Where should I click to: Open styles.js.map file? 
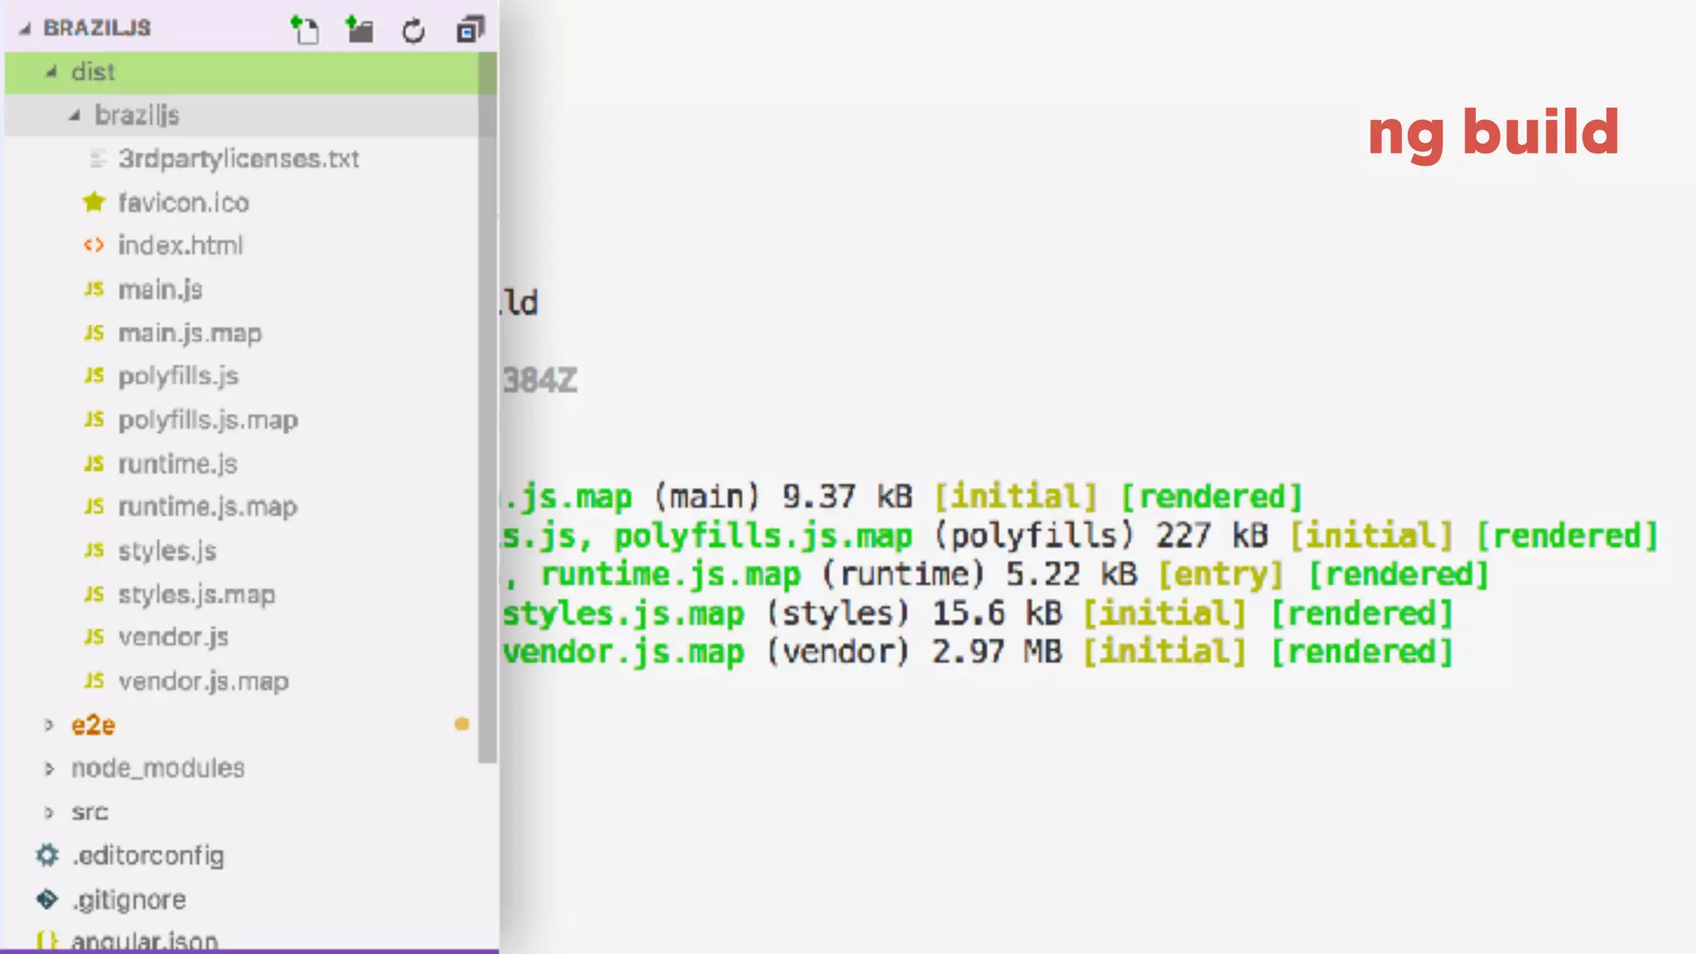click(x=196, y=595)
